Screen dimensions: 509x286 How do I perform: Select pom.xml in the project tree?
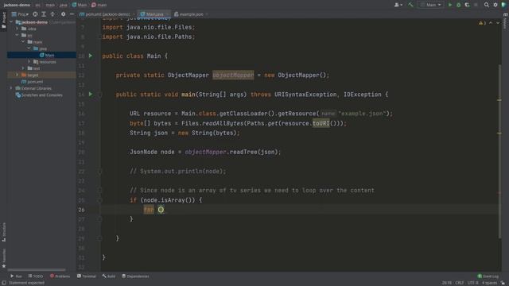pos(32,82)
